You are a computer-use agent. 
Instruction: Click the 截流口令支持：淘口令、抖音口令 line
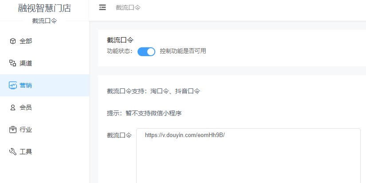point(153,91)
